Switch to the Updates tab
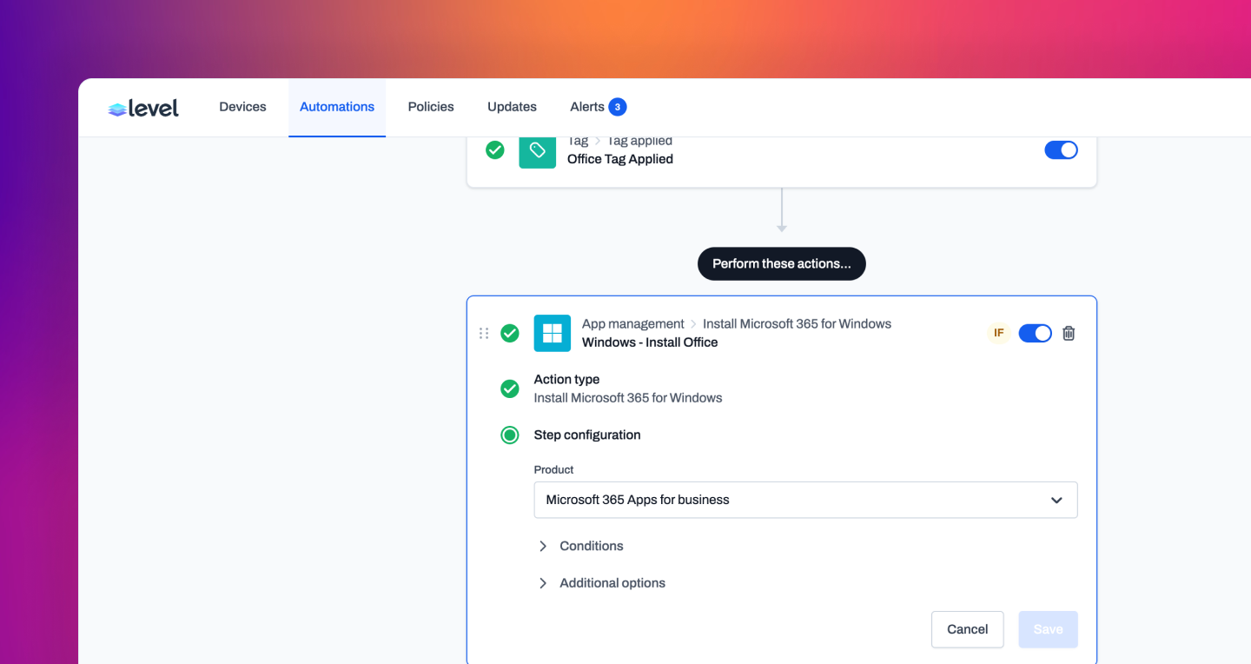This screenshot has height=664, width=1251. [512, 107]
